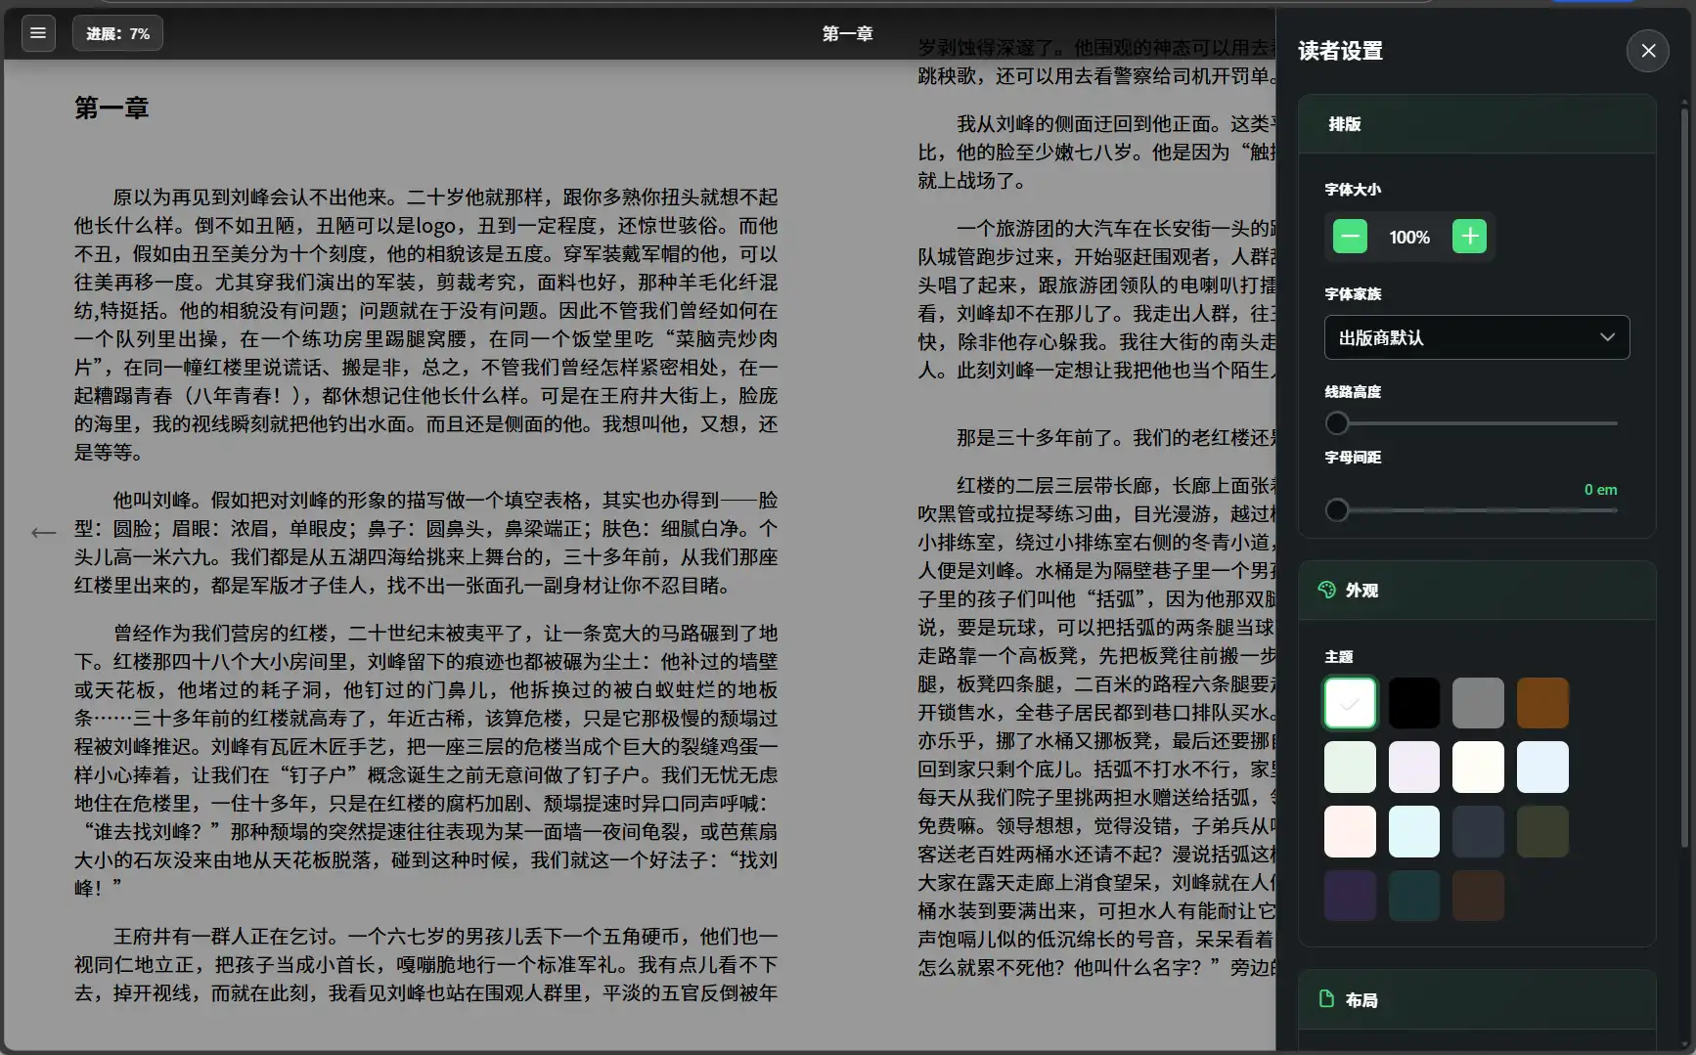Click the 外观 palette icon
Image resolution: width=1696 pixels, height=1055 pixels.
pos(1326,590)
